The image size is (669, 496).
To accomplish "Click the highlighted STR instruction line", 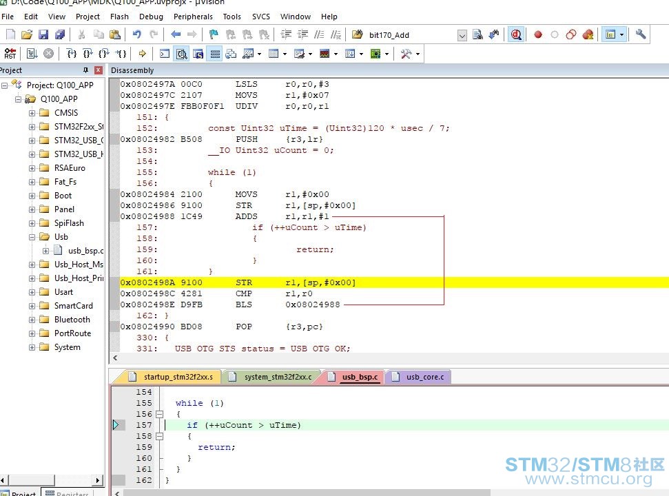I will coord(393,282).
